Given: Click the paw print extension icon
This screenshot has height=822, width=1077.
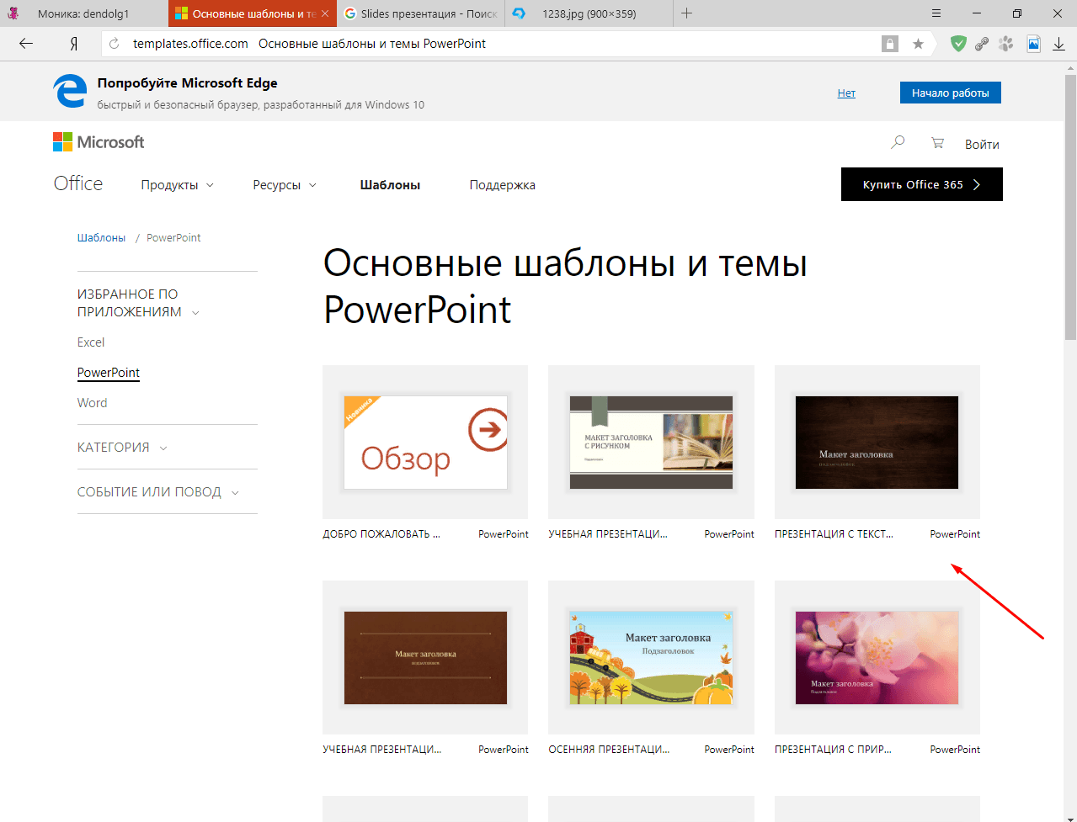Looking at the screenshot, I should [1006, 44].
